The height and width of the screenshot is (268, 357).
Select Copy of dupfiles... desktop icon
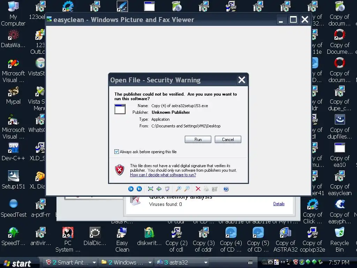340,127
